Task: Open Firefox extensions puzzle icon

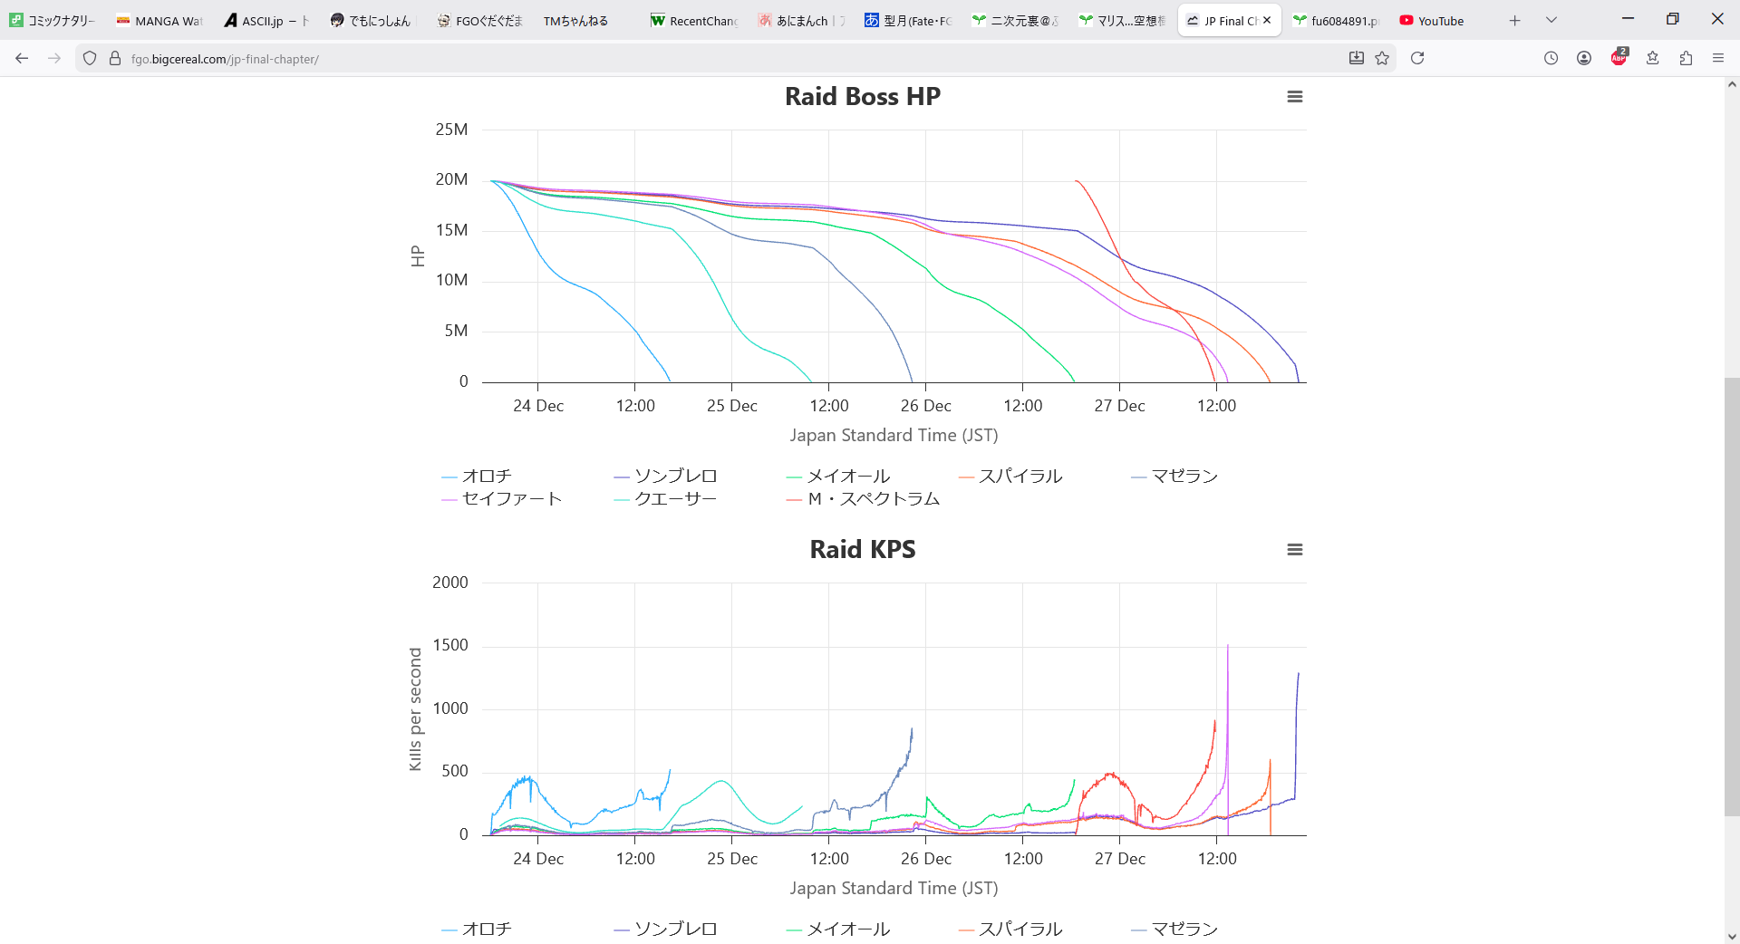Action: point(1686,58)
